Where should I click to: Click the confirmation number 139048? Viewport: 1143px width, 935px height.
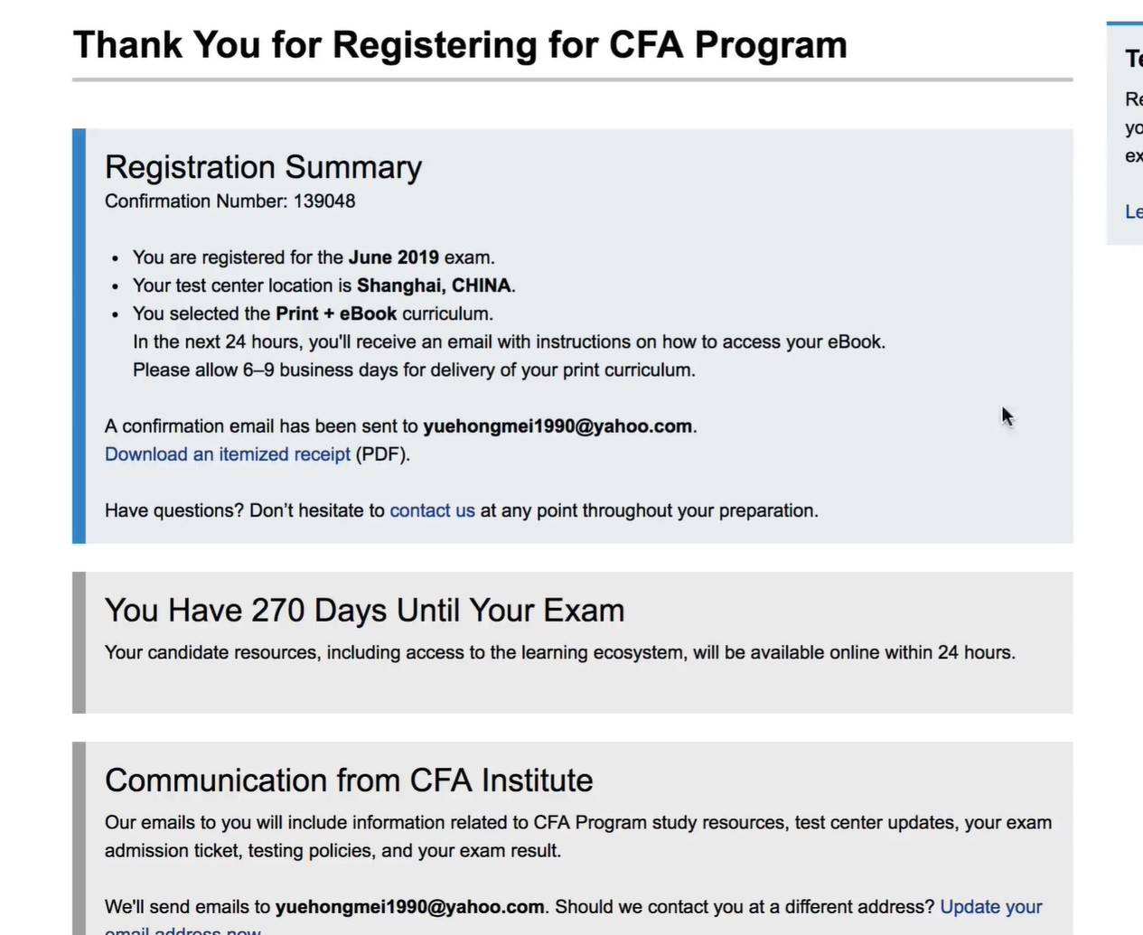pos(323,201)
